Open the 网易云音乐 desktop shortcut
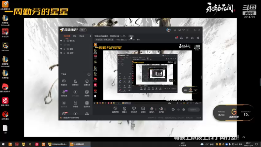This screenshot has width=261, height=147. coord(5,102)
